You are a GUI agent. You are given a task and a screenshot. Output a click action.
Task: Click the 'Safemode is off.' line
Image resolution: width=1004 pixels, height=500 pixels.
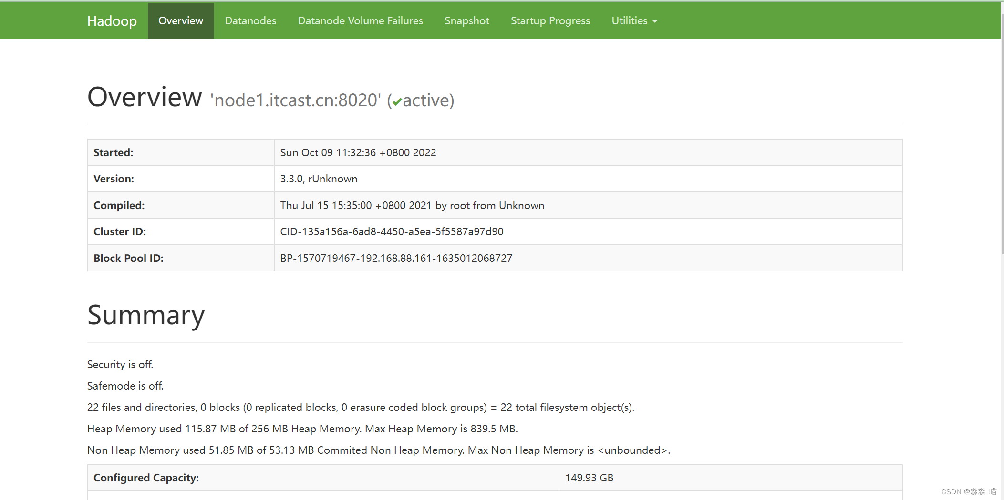click(x=125, y=386)
